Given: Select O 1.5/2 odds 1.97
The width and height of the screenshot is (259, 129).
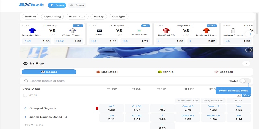Looking at the screenshot, I should 137,108.
